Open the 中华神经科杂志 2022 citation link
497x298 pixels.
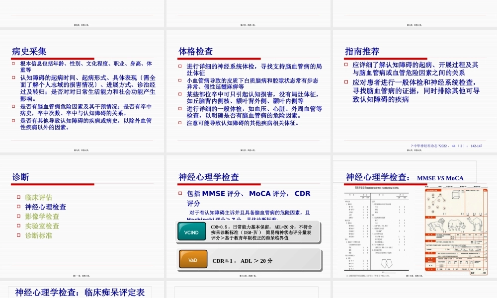(447, 145)
